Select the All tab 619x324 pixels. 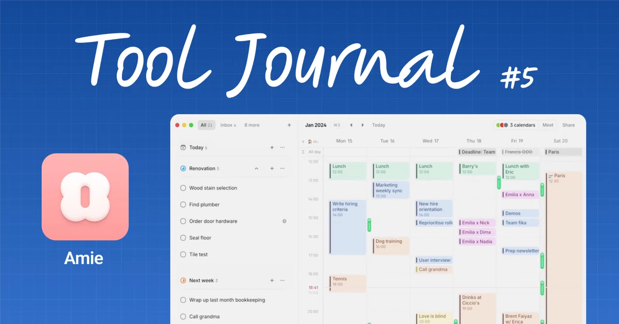click(x=206, y=125)
